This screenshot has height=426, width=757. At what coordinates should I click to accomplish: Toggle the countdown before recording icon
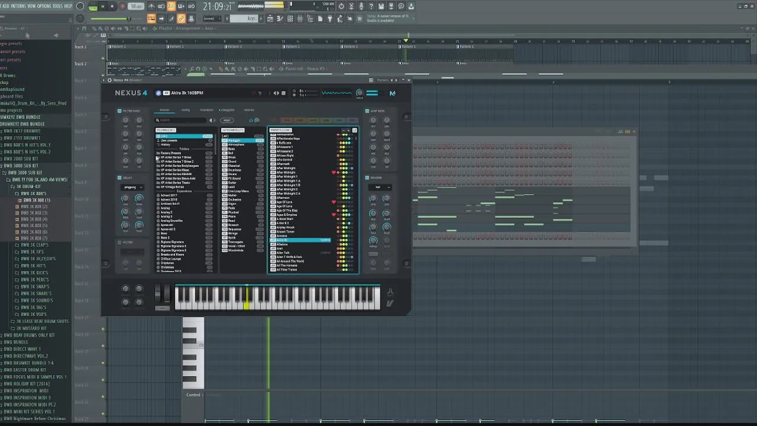point(171,6)
